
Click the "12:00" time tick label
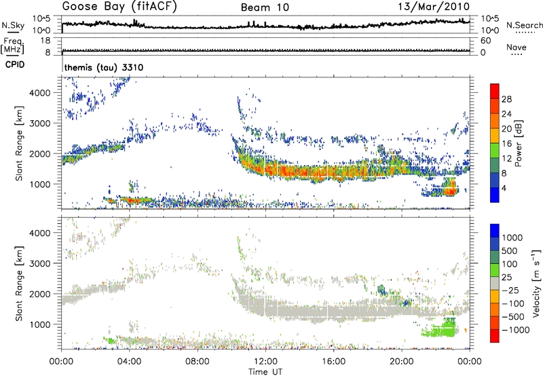point(265,362)
